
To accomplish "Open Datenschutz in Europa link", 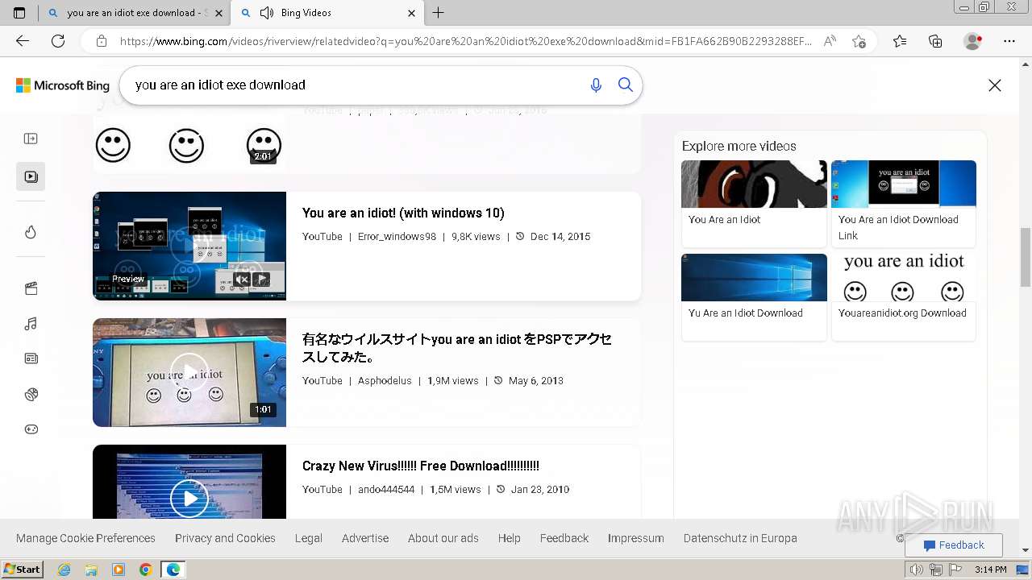I will point(740,538).
